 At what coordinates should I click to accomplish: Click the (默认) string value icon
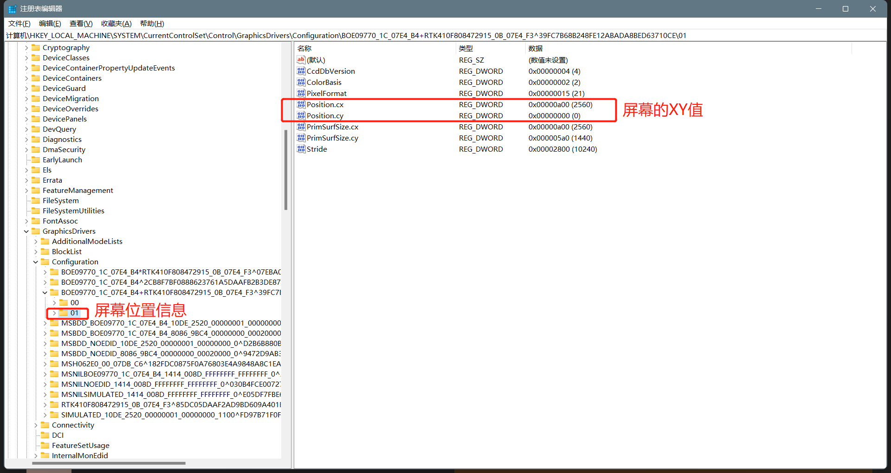click(x=301, y=60)
